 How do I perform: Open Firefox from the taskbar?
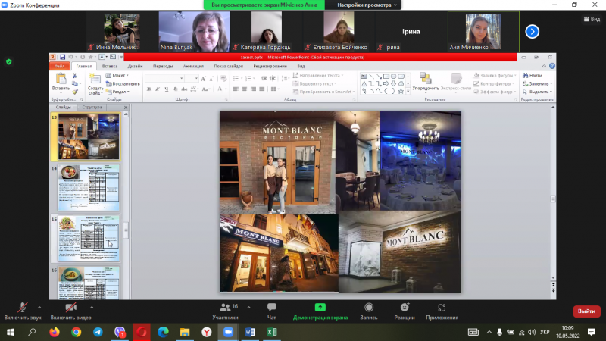(55, 332)
